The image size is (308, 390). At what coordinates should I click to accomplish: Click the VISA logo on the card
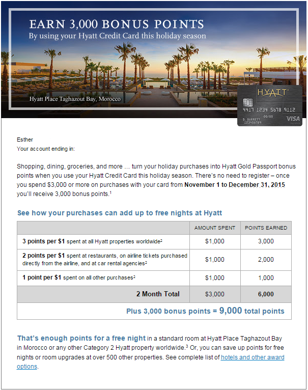293,118
